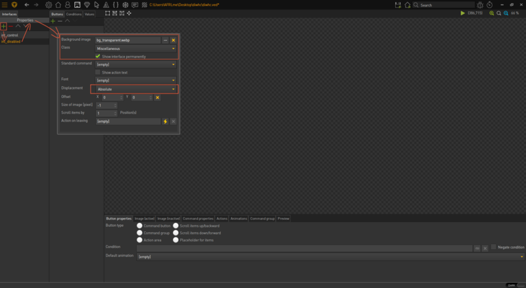Screen dimensions: 526x288
Task: Open the Default animation dropdown
Action: (329, 256)
